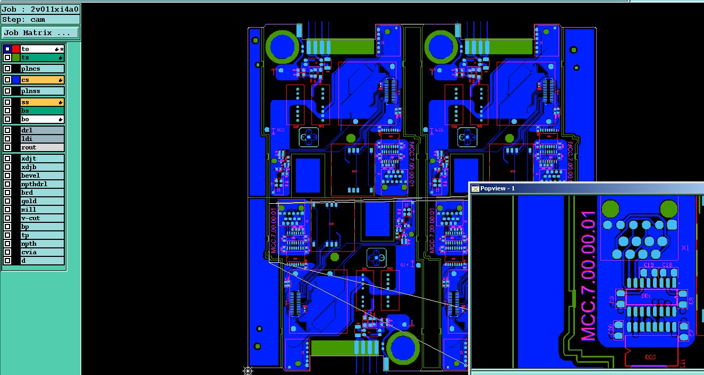Click the hand icon on the 'ts' layer row
The height and width of the screenshot is (375, 704).
tap(61, 57)
